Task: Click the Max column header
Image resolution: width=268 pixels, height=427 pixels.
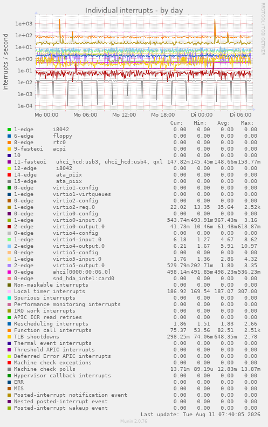Action: tap(247, 123)
